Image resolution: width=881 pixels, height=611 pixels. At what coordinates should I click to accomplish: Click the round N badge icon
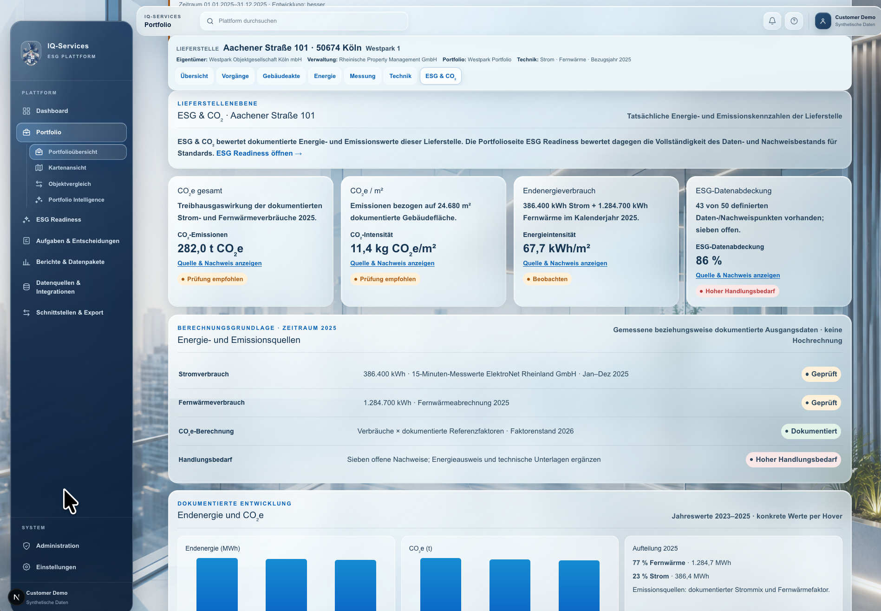[16, 597]
